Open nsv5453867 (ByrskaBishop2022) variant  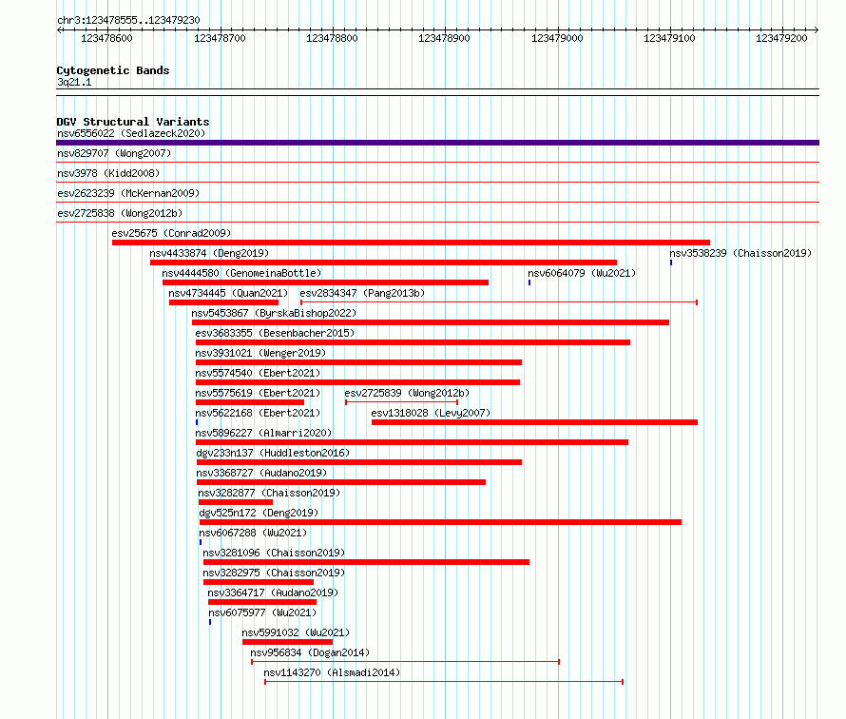(x=274, y=313)
